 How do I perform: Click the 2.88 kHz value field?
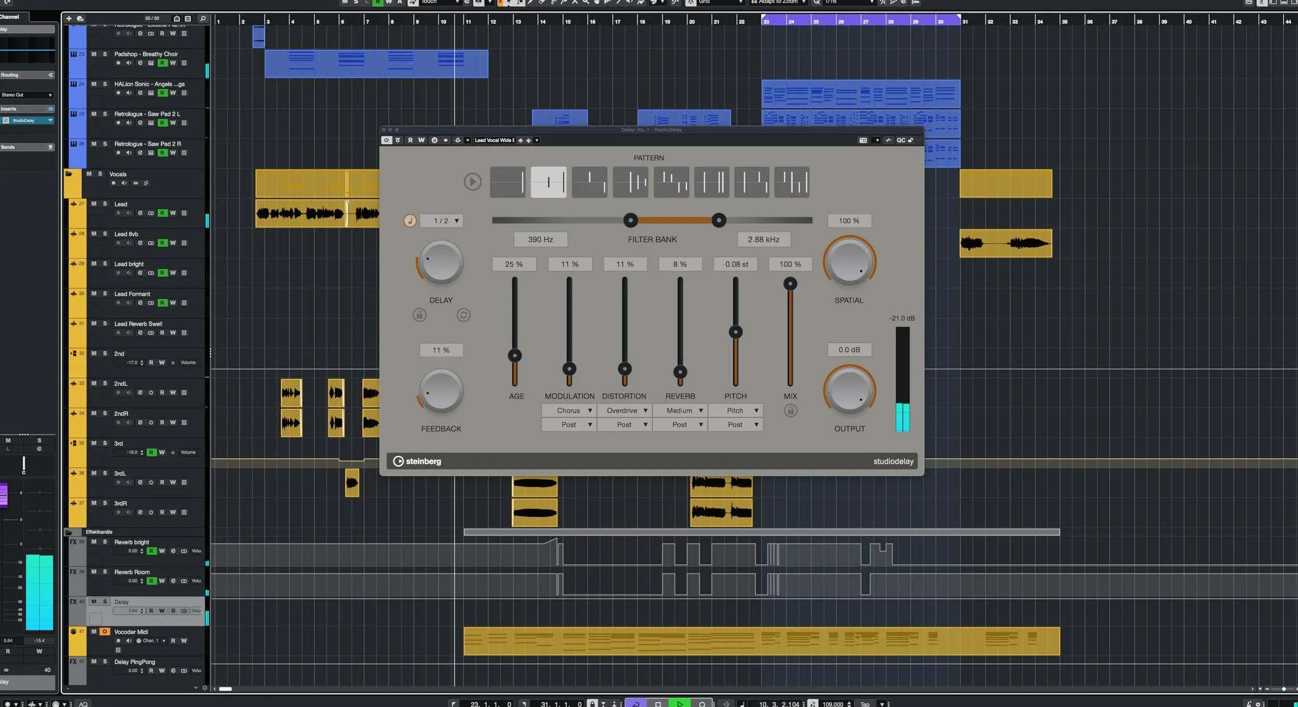763,239
